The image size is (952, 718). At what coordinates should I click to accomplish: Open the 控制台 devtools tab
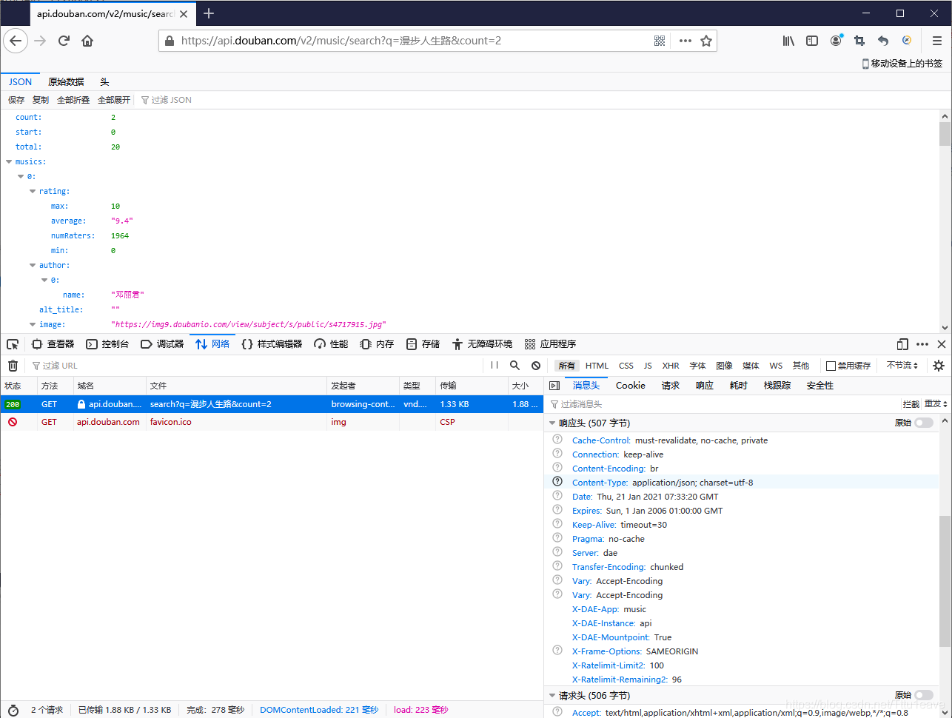107,344
